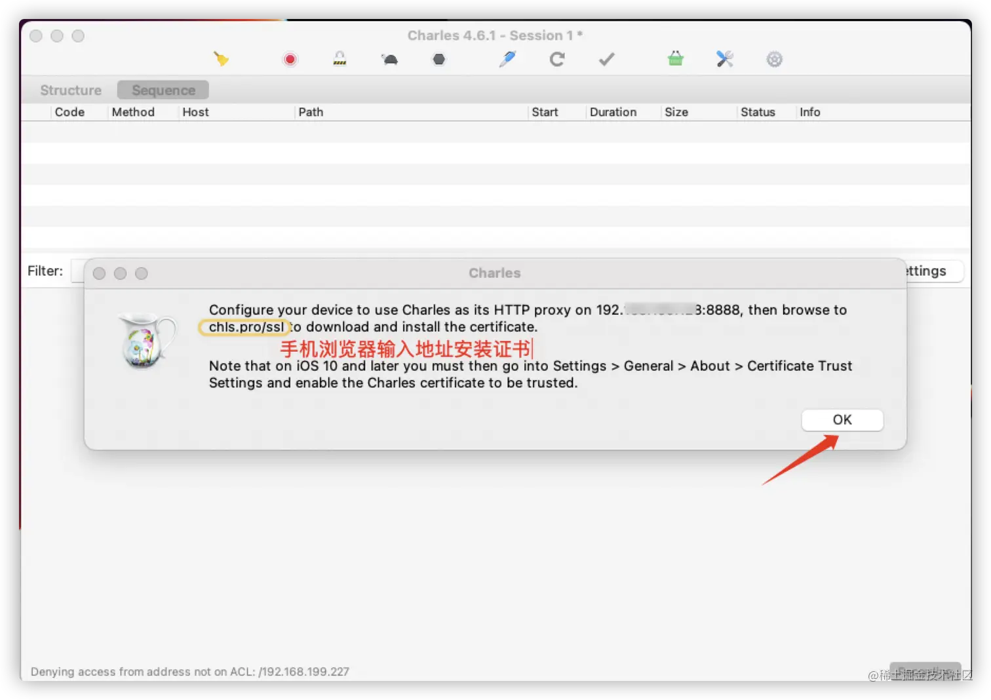Repeat the request with the circular arrow icon
991x700 pixels.
[x=557, y=60]
